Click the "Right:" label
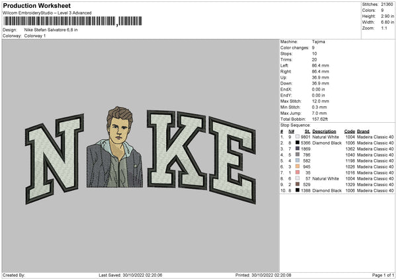This screenshot has height=280, width=397. point(286,71)
